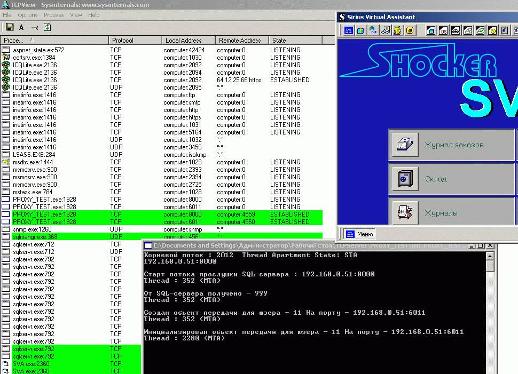Click the green box list icon in Sirius toolbar
The image size is (518, 374).
[480, 31]
